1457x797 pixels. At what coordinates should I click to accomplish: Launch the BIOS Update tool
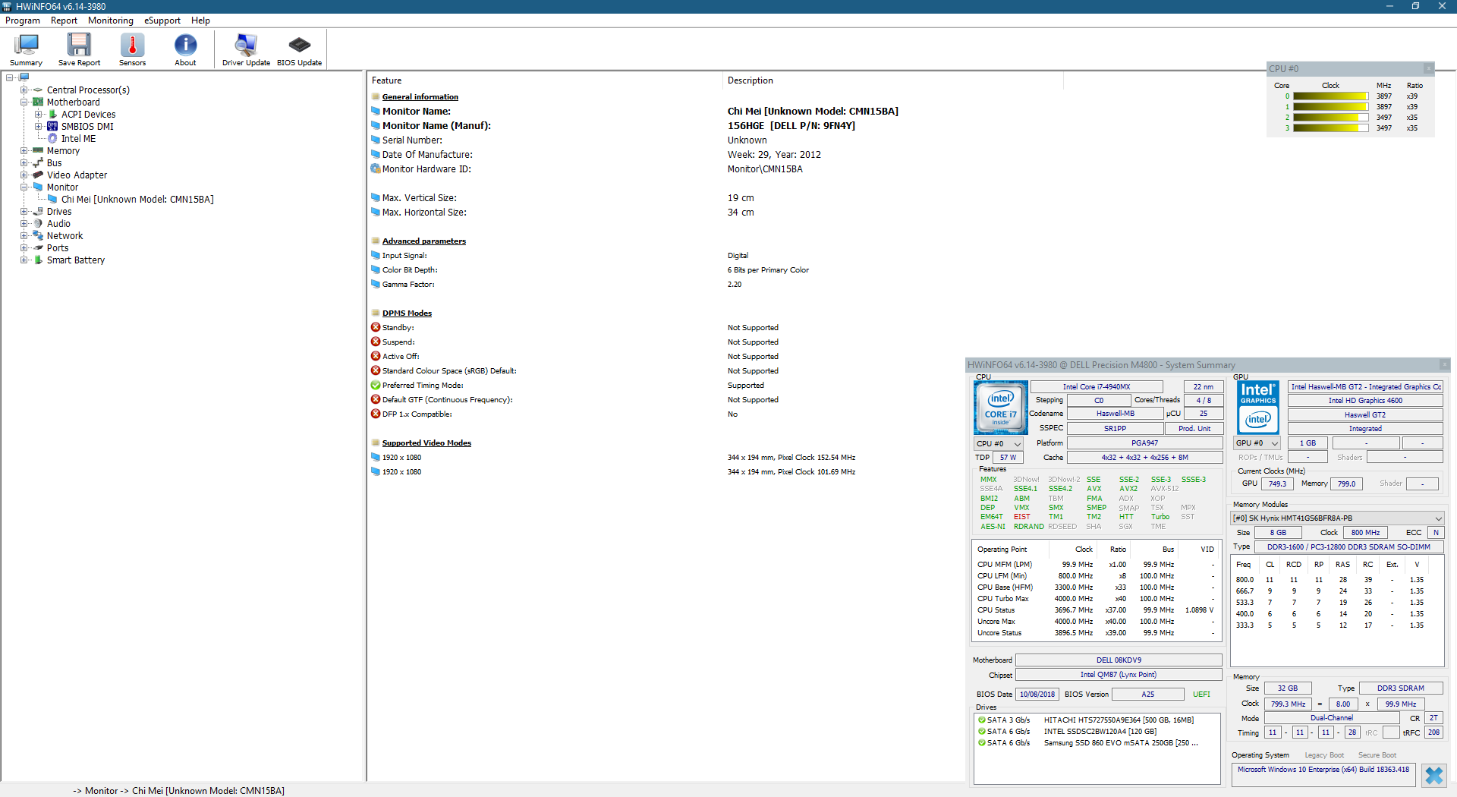[299, 50]
